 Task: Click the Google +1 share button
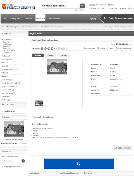[x=63, y=48]
